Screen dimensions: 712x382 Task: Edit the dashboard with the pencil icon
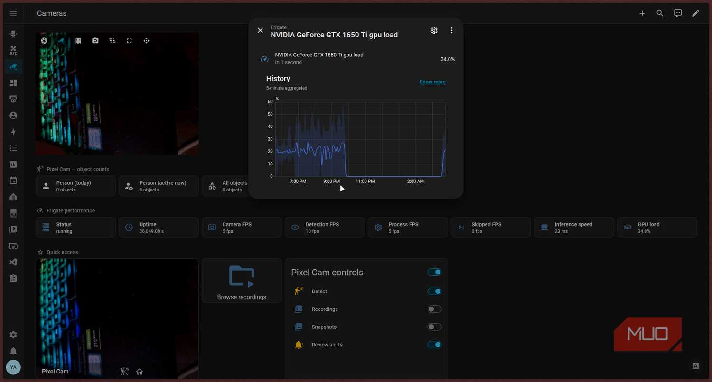point(695,13)
